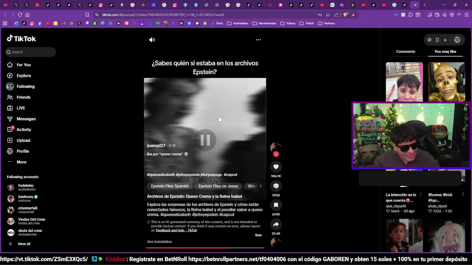Open the shuls_clips8 recommended creator
This screenshot has height=265, width=472.
pos(437,206)
